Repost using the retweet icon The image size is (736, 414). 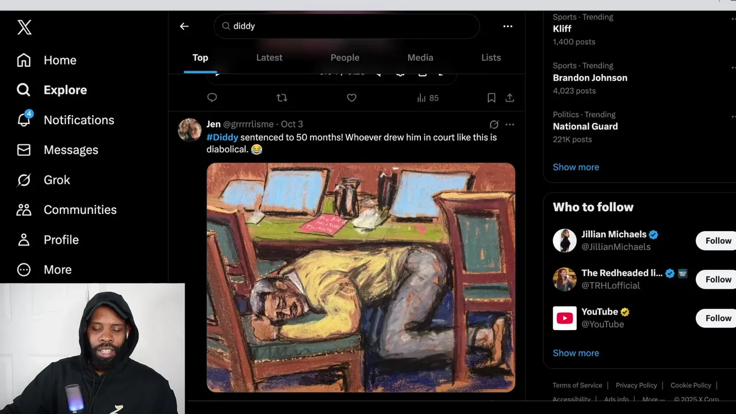(x=282, y=98)
